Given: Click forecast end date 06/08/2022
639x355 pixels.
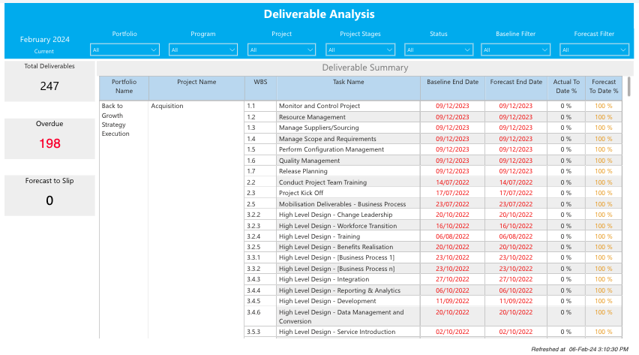Looking at the screenshot, I should (x=515, y=236).
